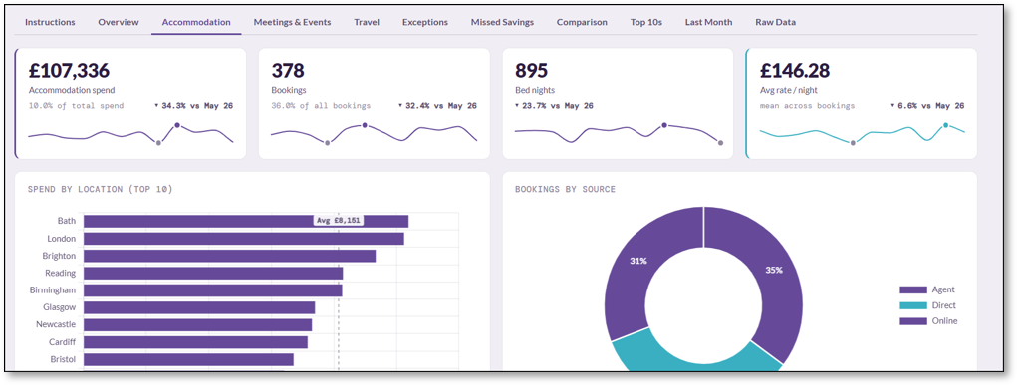This screenshot has height=385, width=1017.
Task: Click the Avg £8,151 chart label
Action: click(338, 221)
